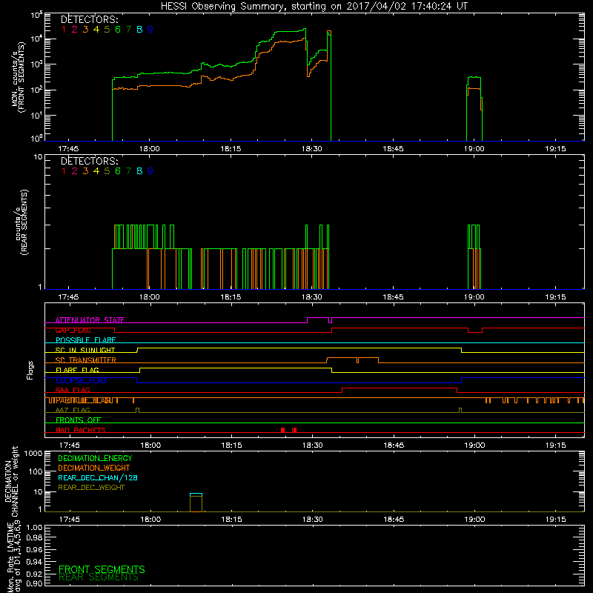Click DETECTORS: heading in front segments panel

(90, 20)
